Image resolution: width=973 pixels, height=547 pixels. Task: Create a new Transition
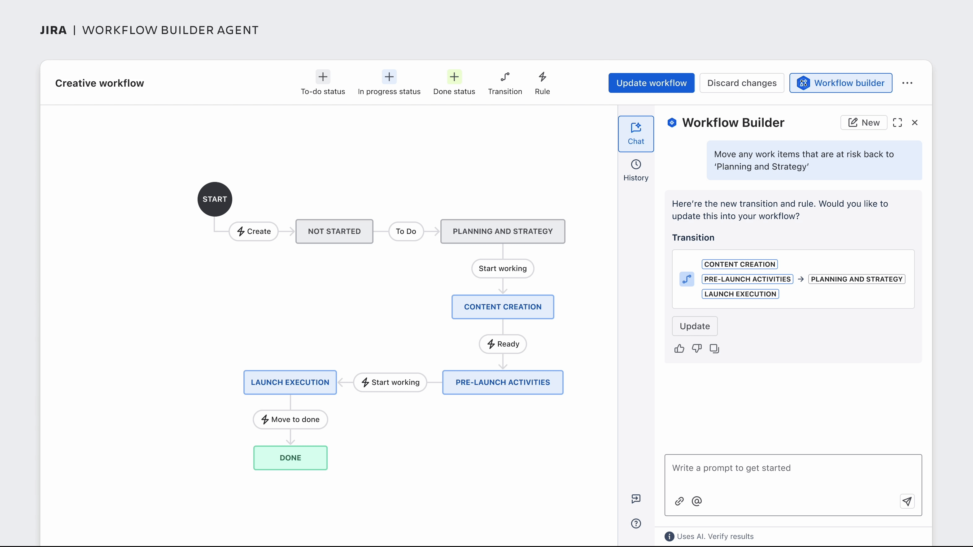click(x=505, y=82)
